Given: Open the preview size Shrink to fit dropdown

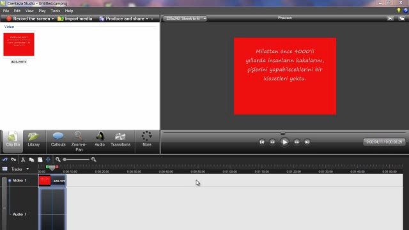Looking at the screenshot, I should click(x=185, y=19).
